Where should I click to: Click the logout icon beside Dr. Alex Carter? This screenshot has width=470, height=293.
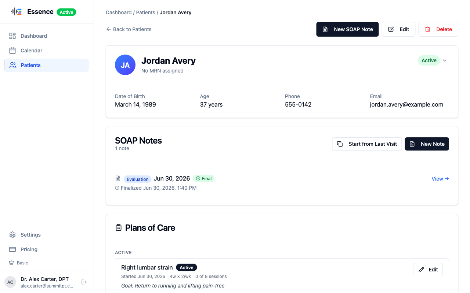pos(84,282)
